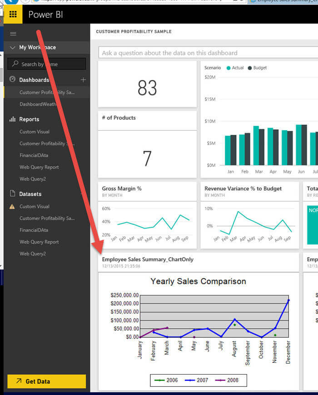Open Employee Sales Summary_ChartOnly tile title
The height and width of the screenshot is (395, 318).
click(x=148, y=259)
